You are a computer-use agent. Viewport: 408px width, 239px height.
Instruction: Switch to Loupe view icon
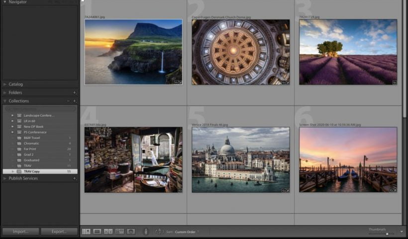(x=98, y=232)
